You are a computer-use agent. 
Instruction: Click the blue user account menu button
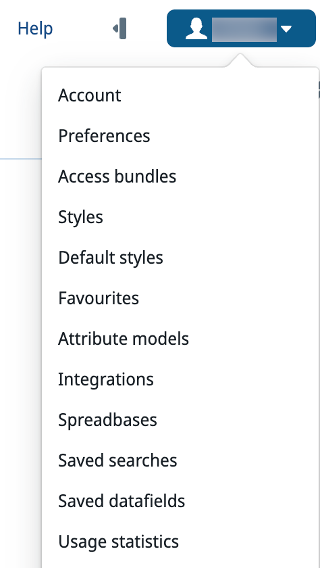pyautogui.click(x=241, y=28)
